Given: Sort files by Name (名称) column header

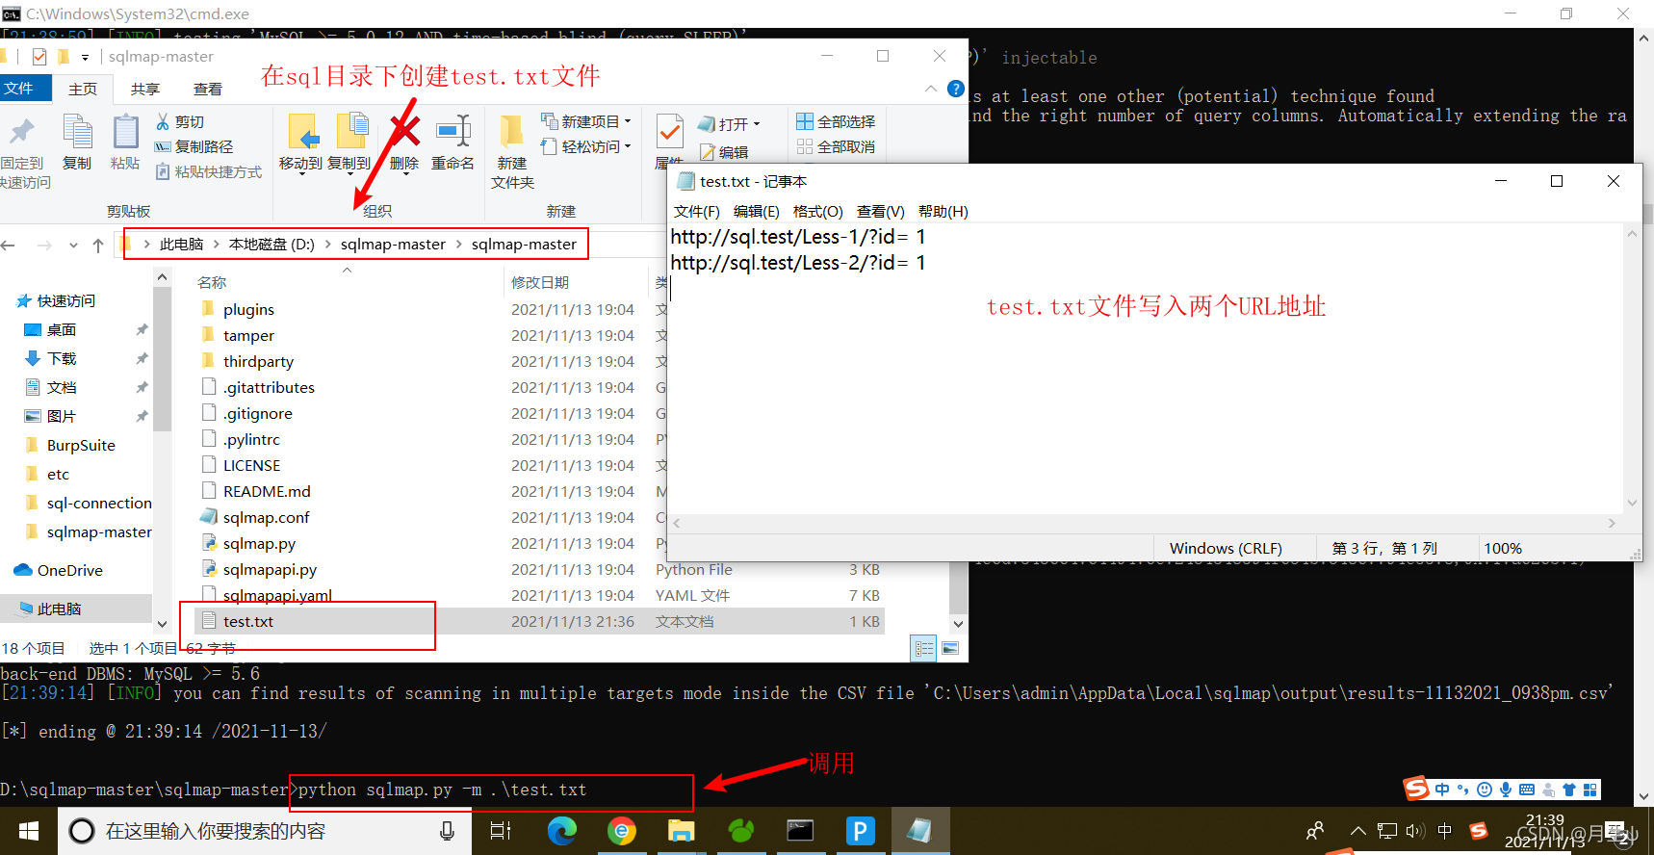Looking at the screenshot, I should (x=212, y=282).
